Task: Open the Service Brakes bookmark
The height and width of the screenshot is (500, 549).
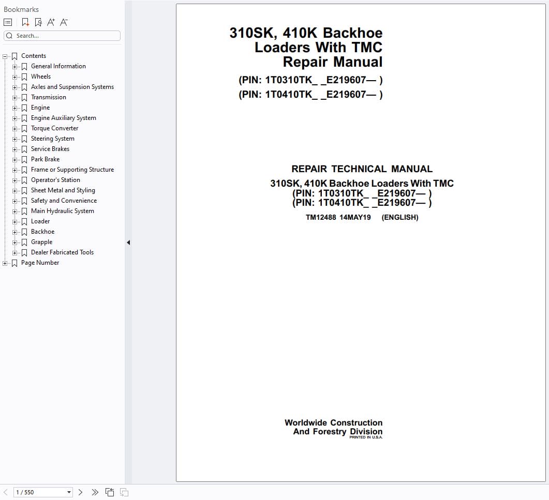Action: pyautogui.click(x=50, y=149)
